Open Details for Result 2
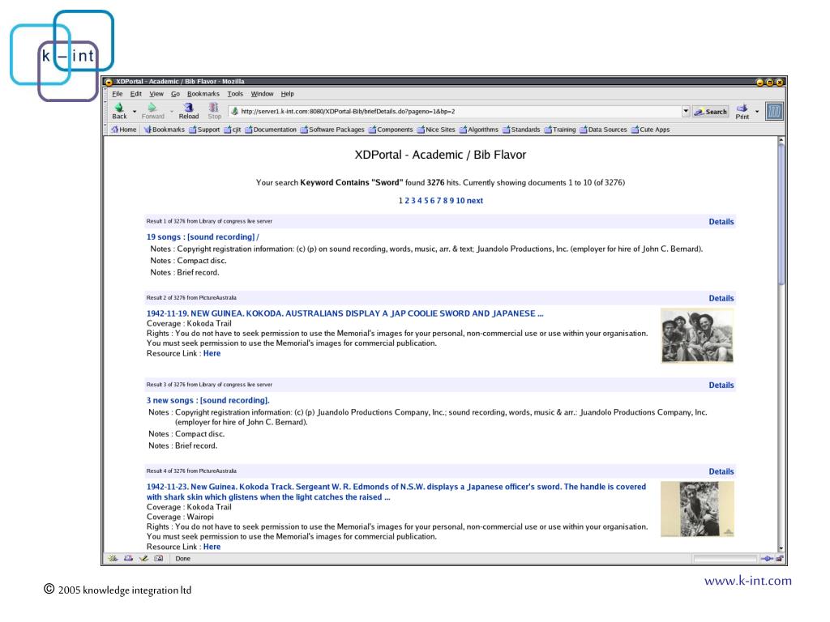The image size is (830, 622). click(x=721, y=298)
